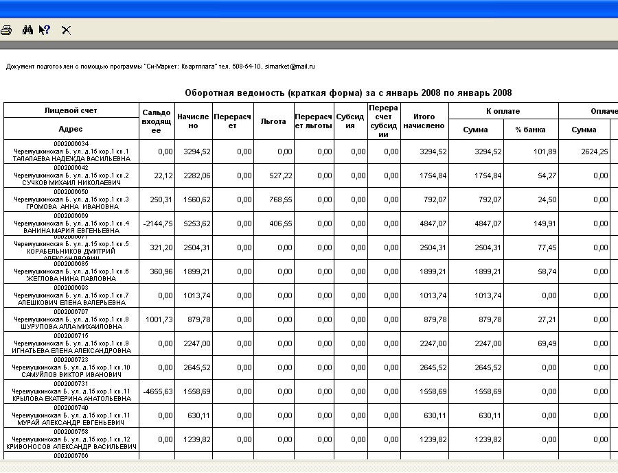Click the benefit amount 768,55
Viewport: 618px width, 473px height.
point(281,199)
